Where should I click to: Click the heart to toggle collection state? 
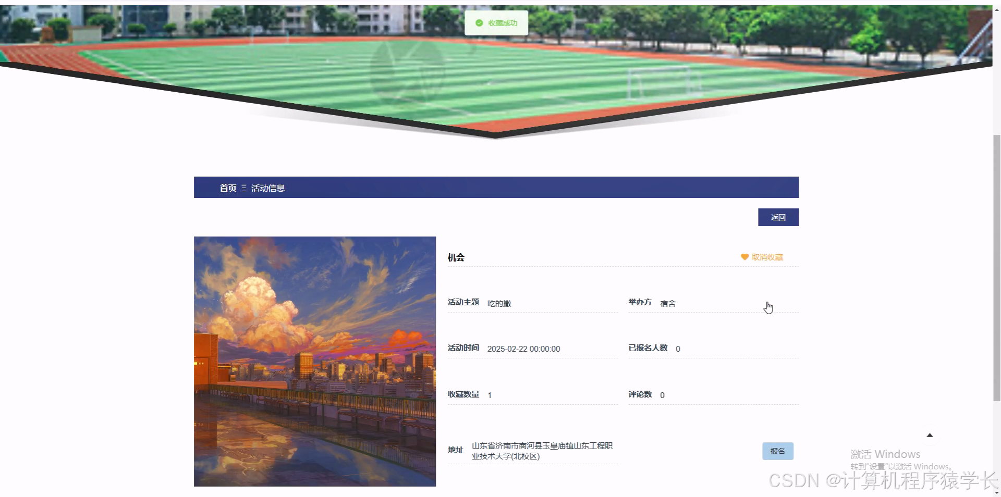point(744,257)
